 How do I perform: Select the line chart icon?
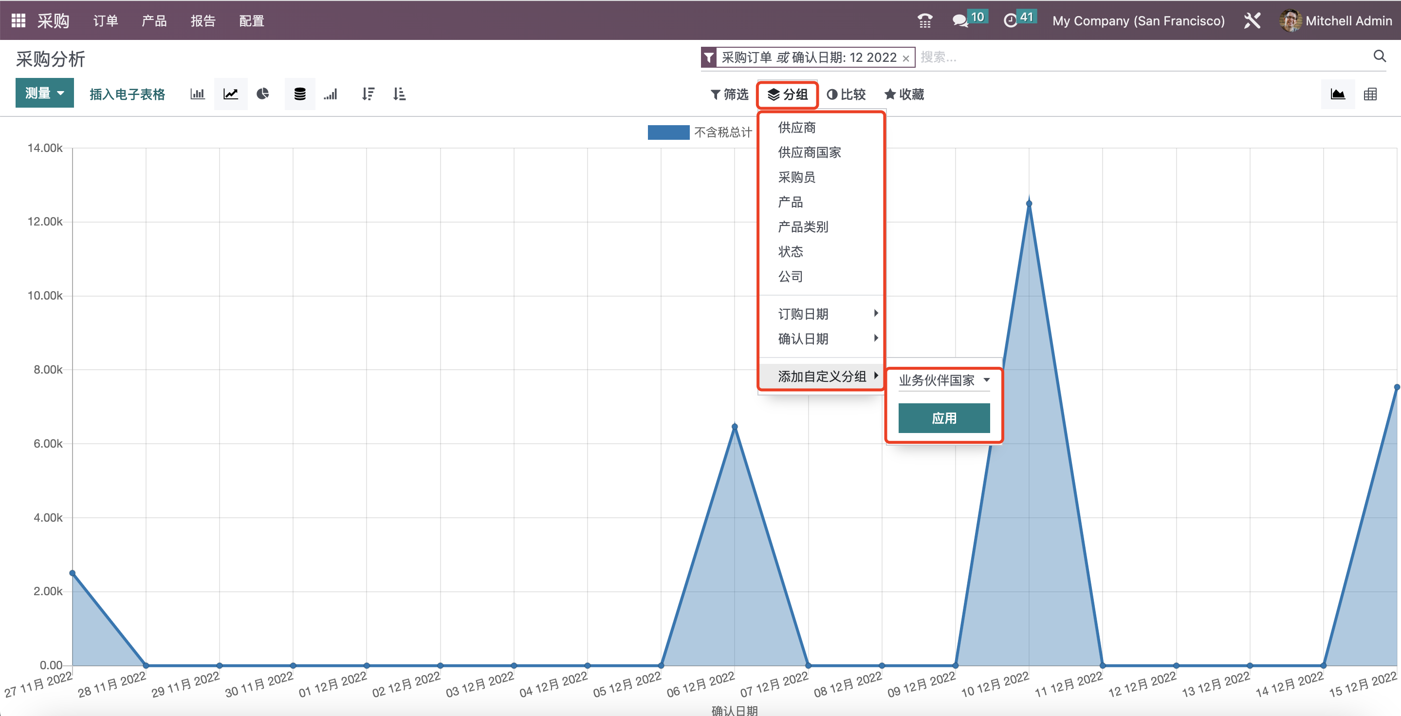coord(231,94)
